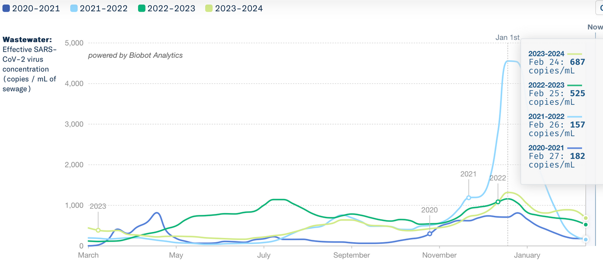Screen dimensions: 603x268
Task: Click the September label on the x-axis
Action: coord(351,255)
